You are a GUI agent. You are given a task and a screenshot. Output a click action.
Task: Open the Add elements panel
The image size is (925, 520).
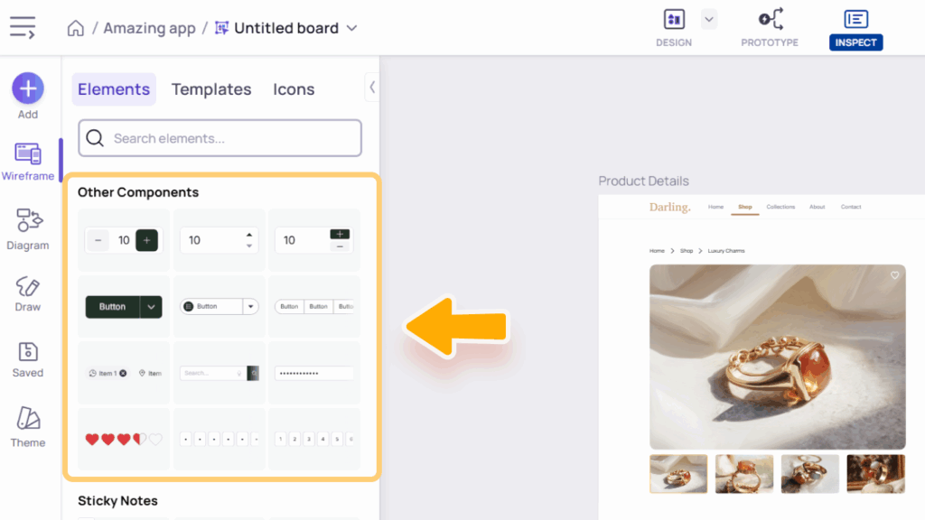pos(27,94)
